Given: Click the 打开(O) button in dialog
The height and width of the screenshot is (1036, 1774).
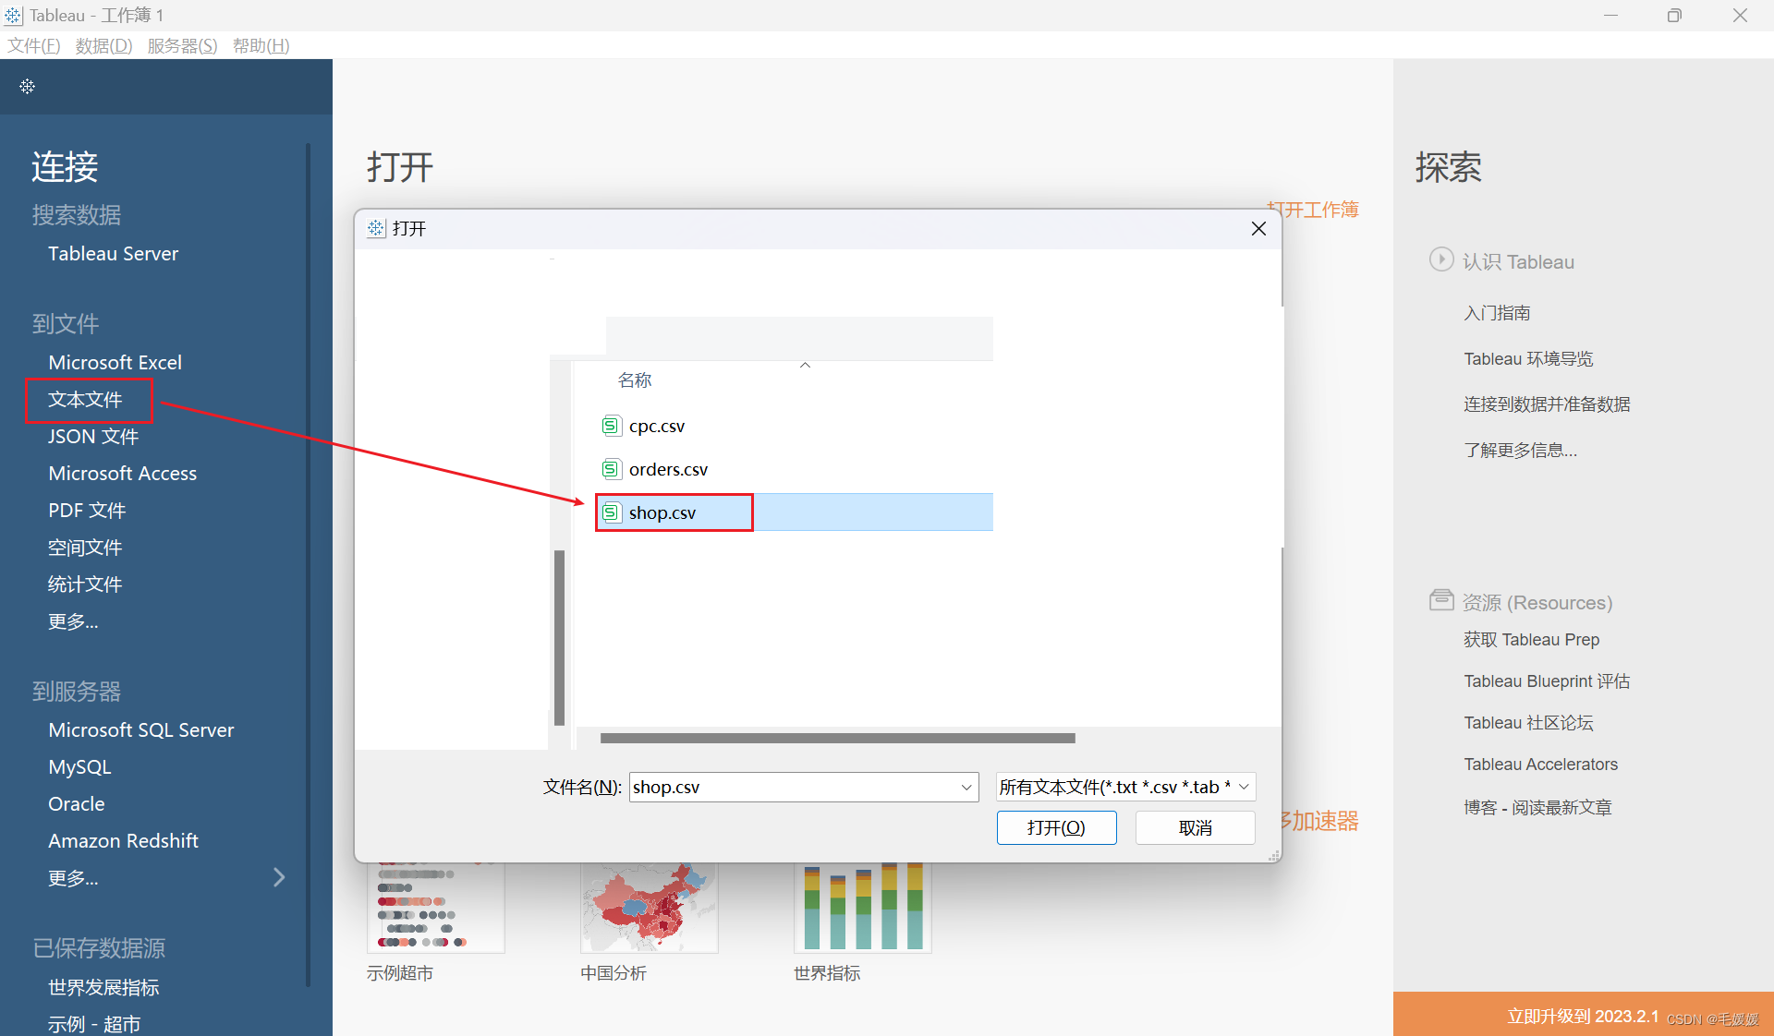Looking at the screenshot, I should pos(1056,827).
